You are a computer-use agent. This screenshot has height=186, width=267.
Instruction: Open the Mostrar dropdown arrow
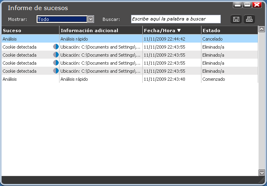[90, 19]
